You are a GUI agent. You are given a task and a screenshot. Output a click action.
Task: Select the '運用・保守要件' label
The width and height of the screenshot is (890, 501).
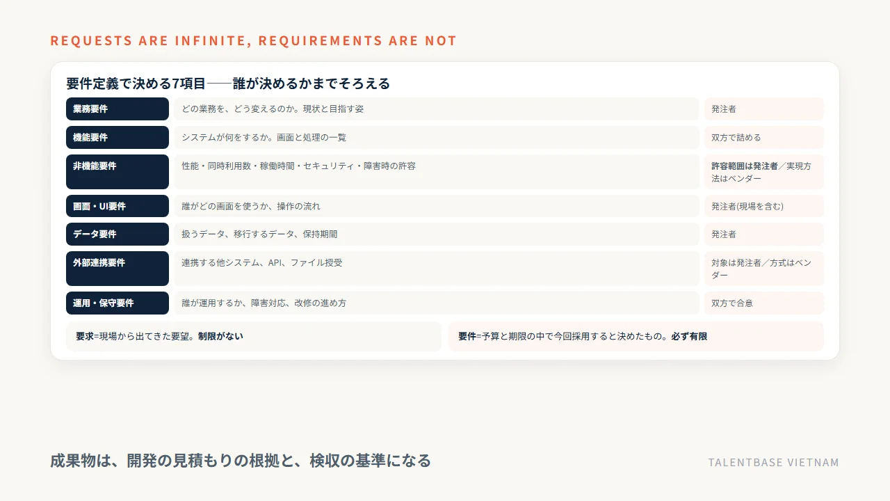coord(118,303)
